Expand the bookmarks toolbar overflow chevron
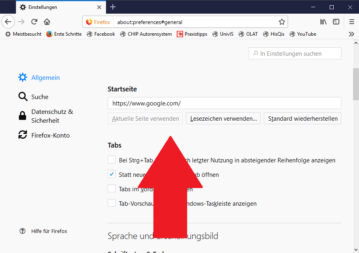This screenshot has width=359, height=253. coord(351,34)
